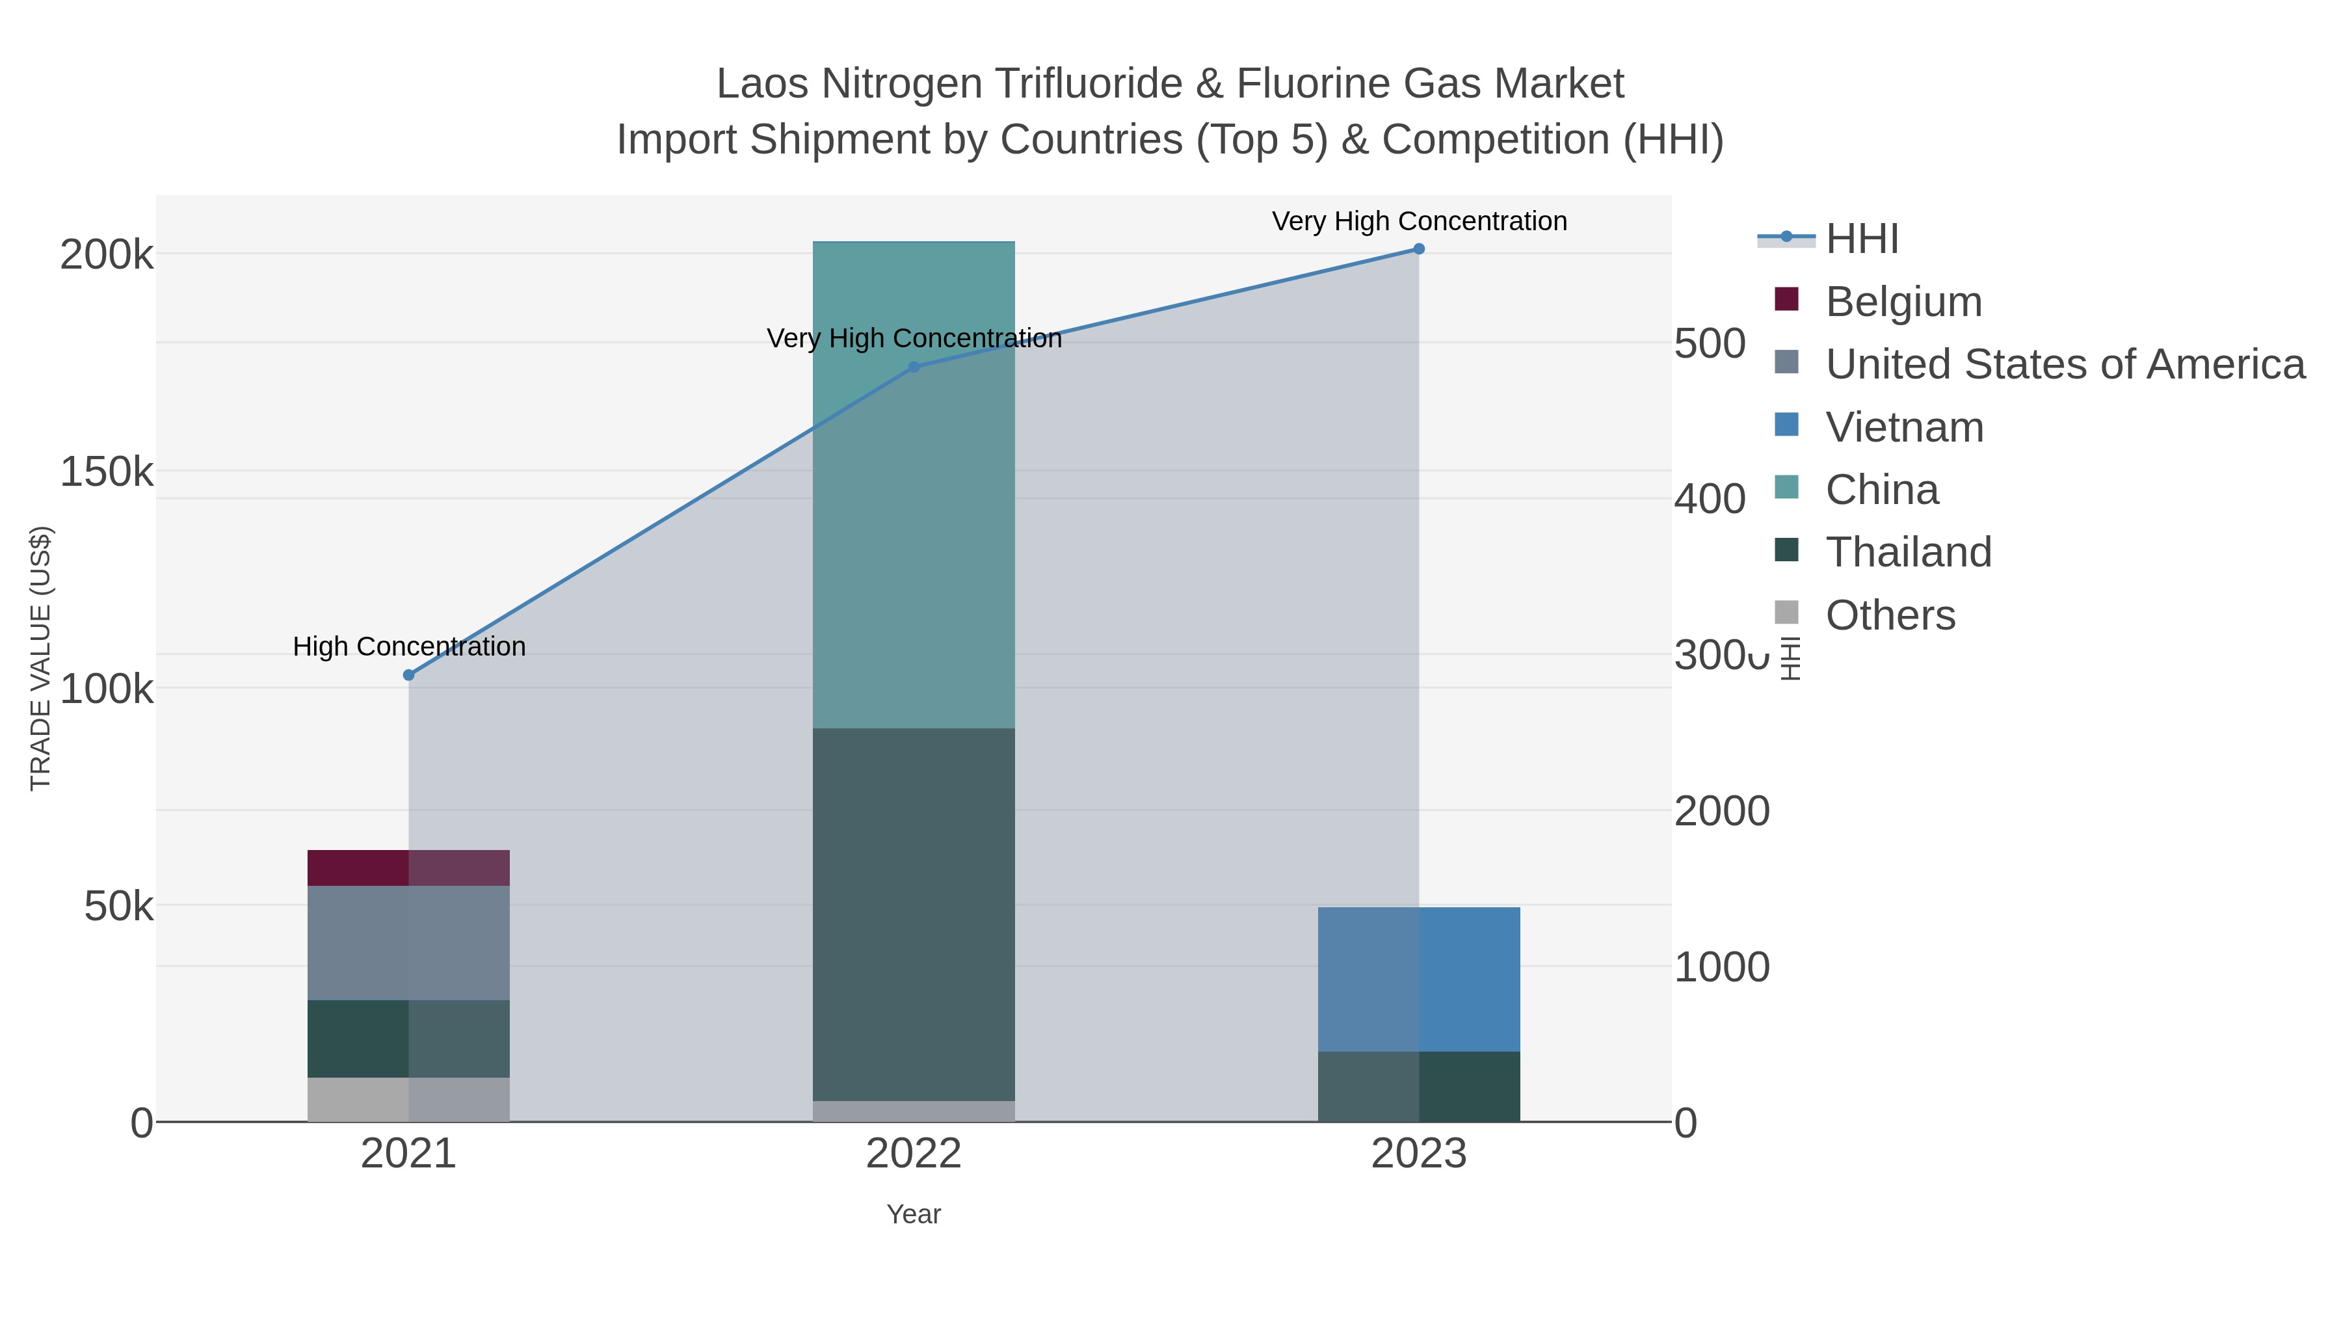Click the 2022 HHI data point marker

pyautogui.click(x=914, y=367)
